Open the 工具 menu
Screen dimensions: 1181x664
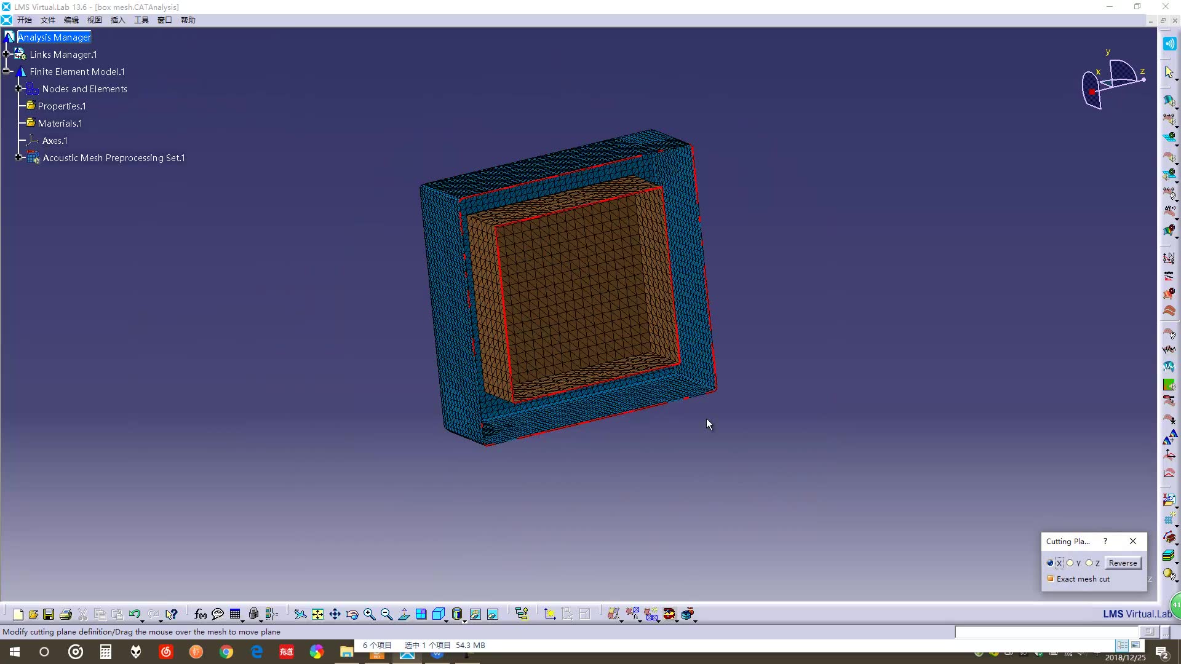click(141, 20)
